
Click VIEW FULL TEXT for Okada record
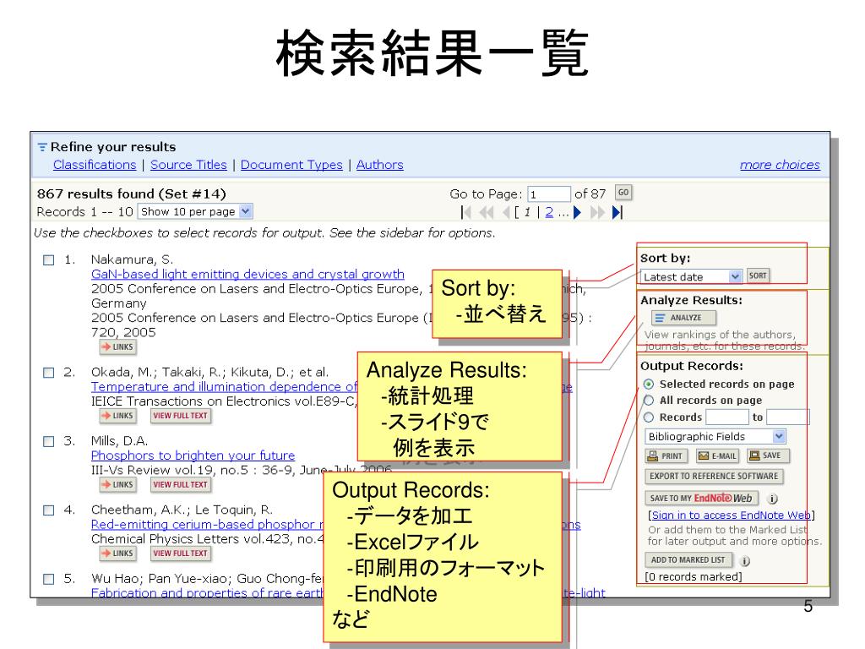(181, 416)
